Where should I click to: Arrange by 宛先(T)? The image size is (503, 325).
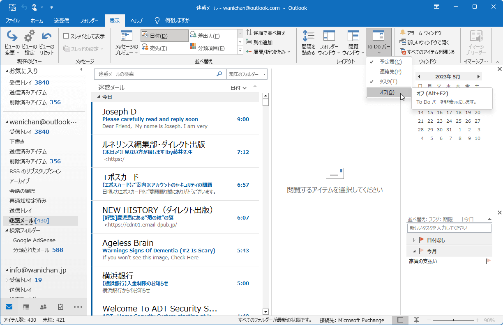pyautogui.click(x=164, y=48)
